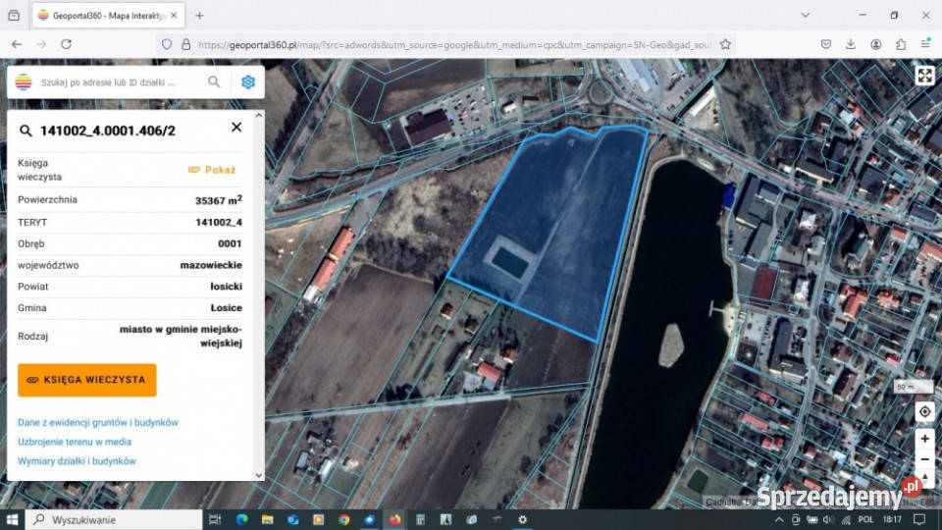Open Uzbrojenie terenu w media link
This screenshot has width=942, height=530.
[x=75, y=442]
